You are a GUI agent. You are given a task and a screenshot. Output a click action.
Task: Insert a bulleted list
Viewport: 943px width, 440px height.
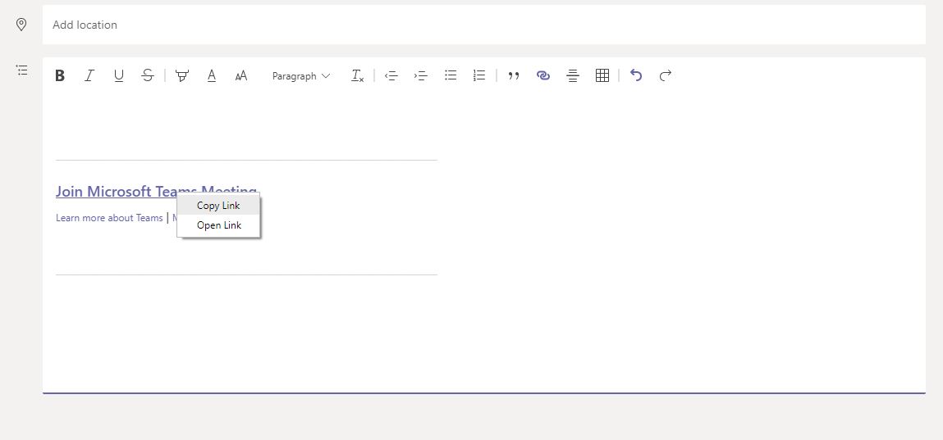(x=451, y=75)
